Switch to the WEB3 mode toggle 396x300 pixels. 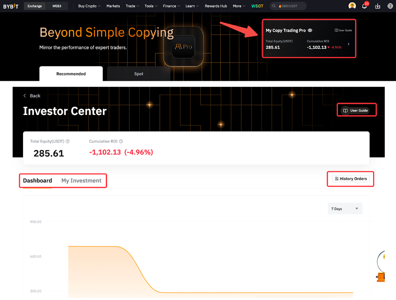coord(57,6)
